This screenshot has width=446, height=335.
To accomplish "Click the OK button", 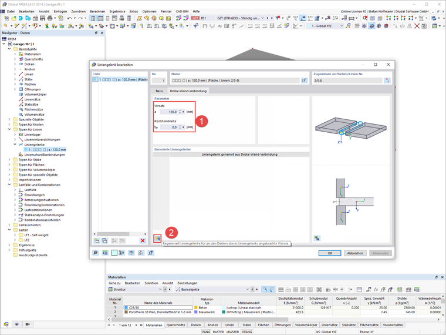I will coord(330,253).
